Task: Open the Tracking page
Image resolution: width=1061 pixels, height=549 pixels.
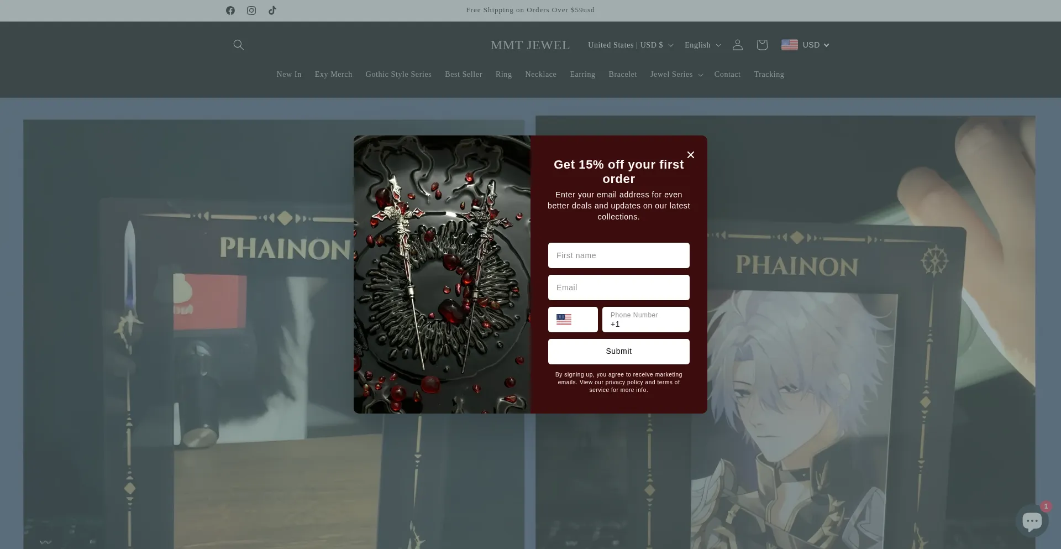Action: pyautogui.click(x=769, y=74)
